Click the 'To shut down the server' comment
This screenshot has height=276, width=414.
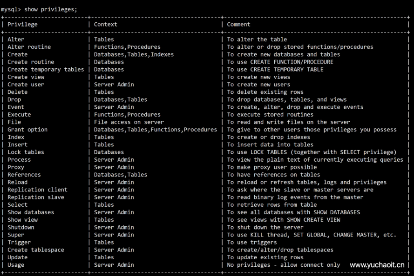pos(265,227)
